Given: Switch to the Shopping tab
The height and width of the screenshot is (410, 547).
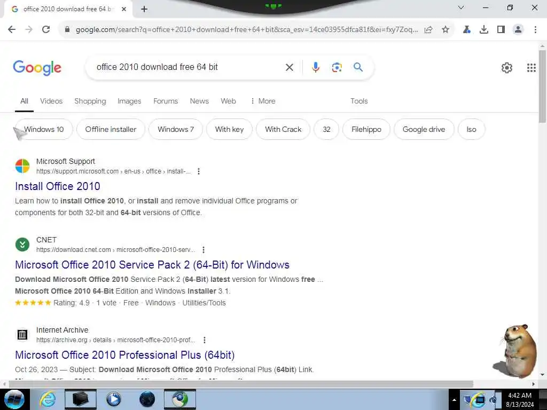Looking at the screenshot, I should coord(90,101).
